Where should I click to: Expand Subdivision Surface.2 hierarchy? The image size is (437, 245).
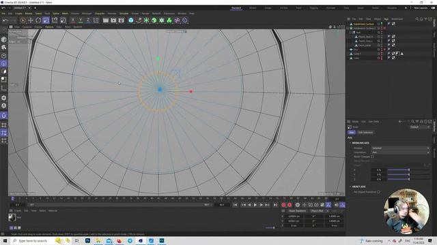(x=348, y=29)
